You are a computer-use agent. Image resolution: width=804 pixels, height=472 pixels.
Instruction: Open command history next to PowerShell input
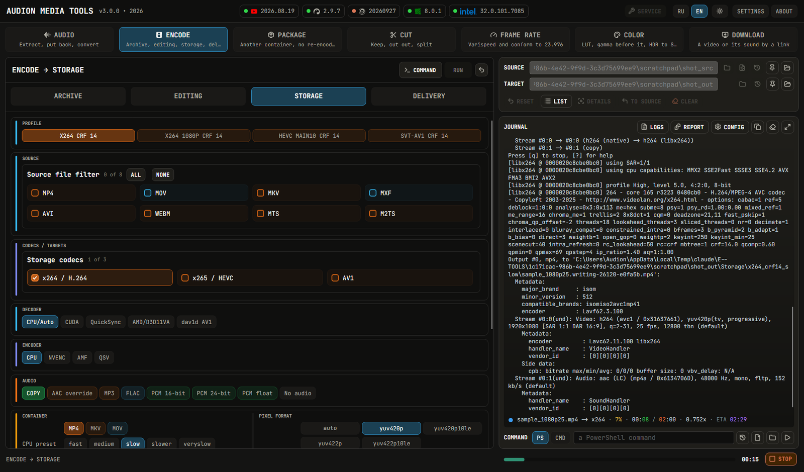pos(743,438)
